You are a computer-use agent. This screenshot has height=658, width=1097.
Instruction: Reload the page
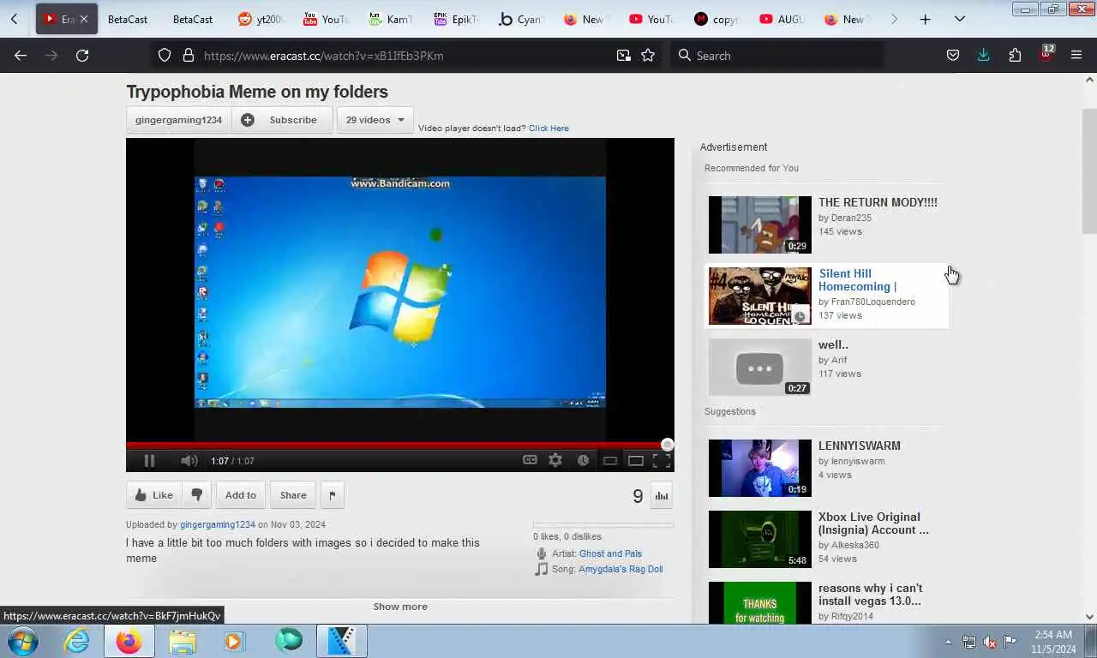(x=82, y=55)
